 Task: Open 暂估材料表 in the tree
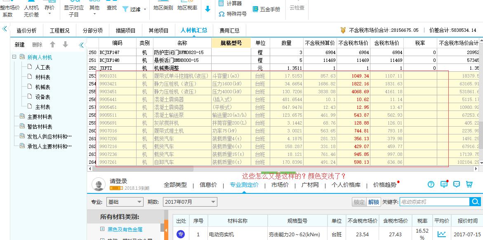coord(40,127)
